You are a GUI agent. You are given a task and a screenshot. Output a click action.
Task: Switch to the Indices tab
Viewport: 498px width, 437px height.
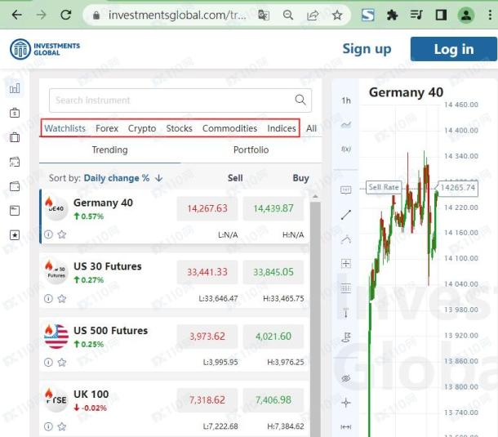(x=282, y=128)
